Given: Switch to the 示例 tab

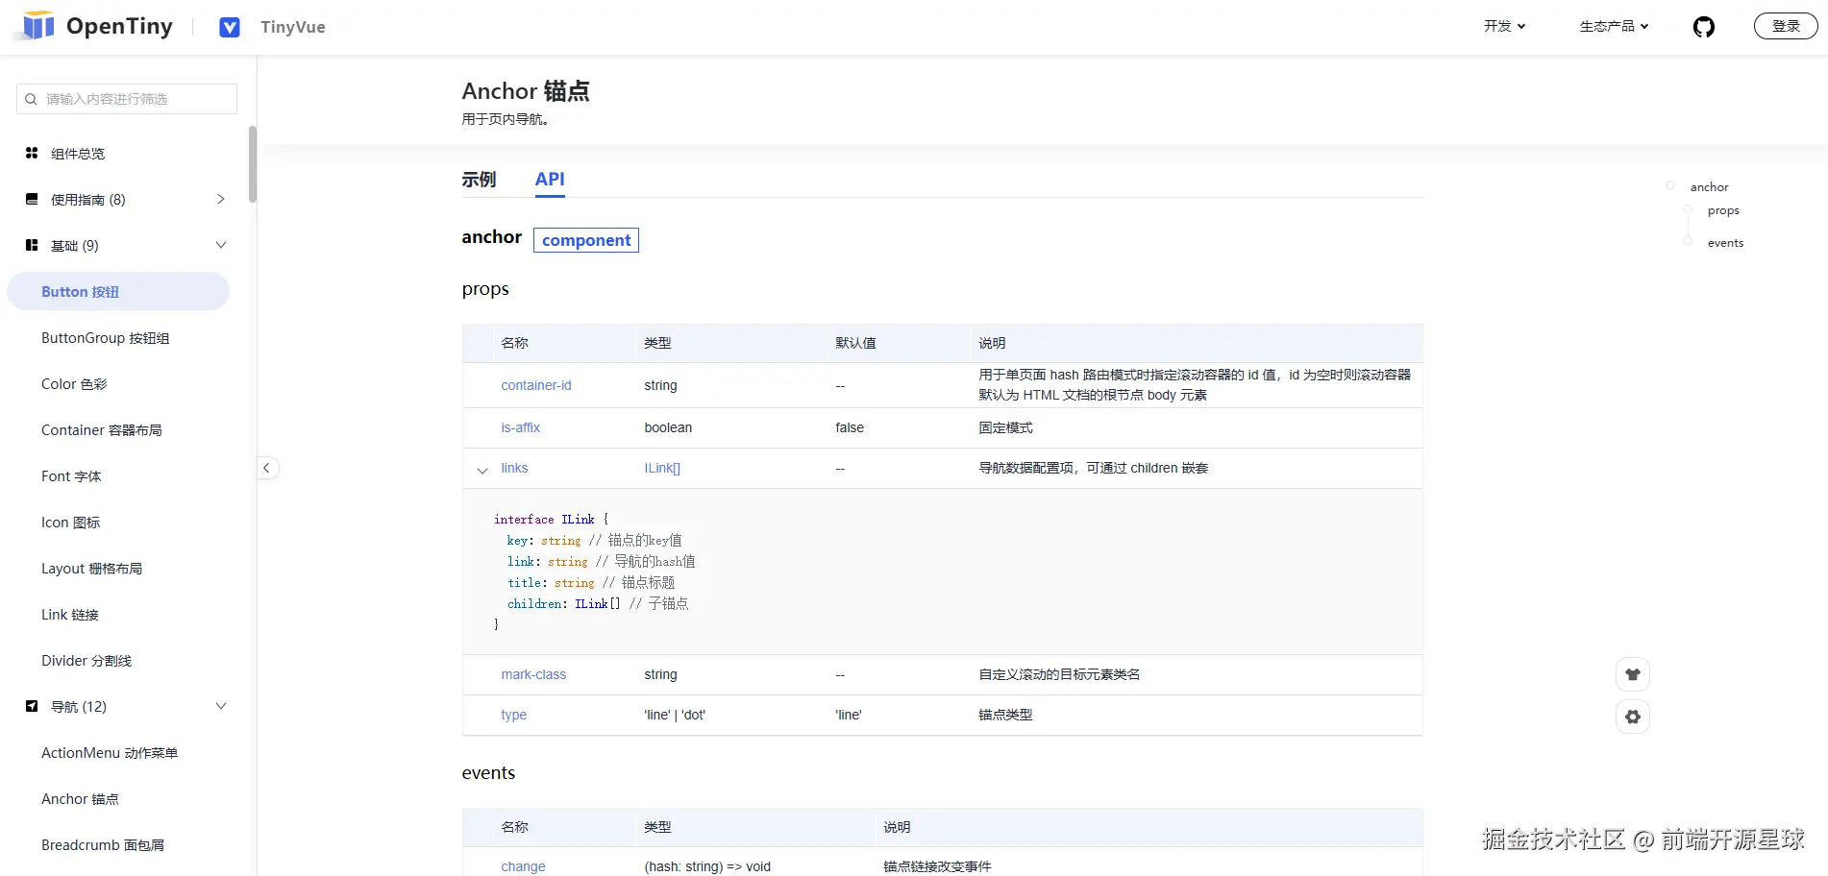Looking at the screenshot, I should point(479,180).
